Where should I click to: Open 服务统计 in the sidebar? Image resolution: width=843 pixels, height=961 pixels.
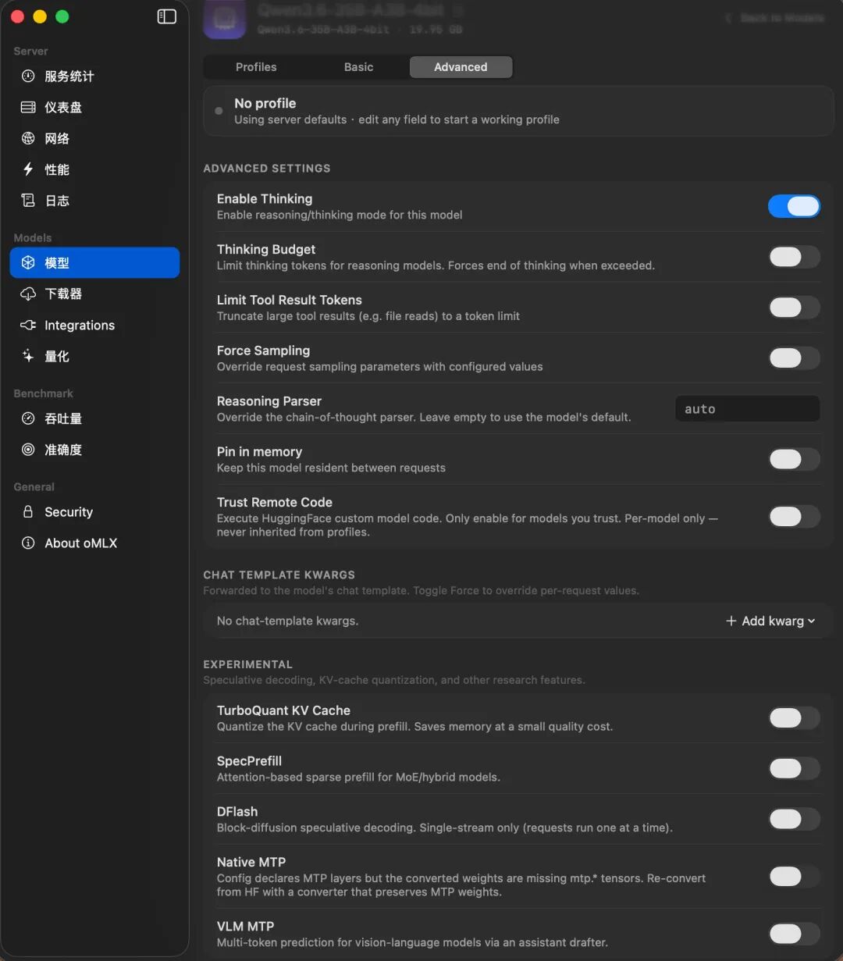[94, 76]
